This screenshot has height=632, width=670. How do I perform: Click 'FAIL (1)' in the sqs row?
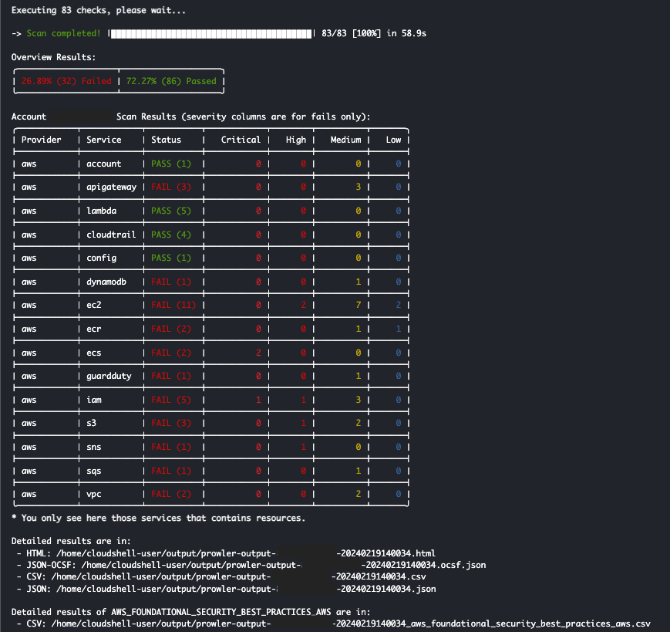[171, 471]
